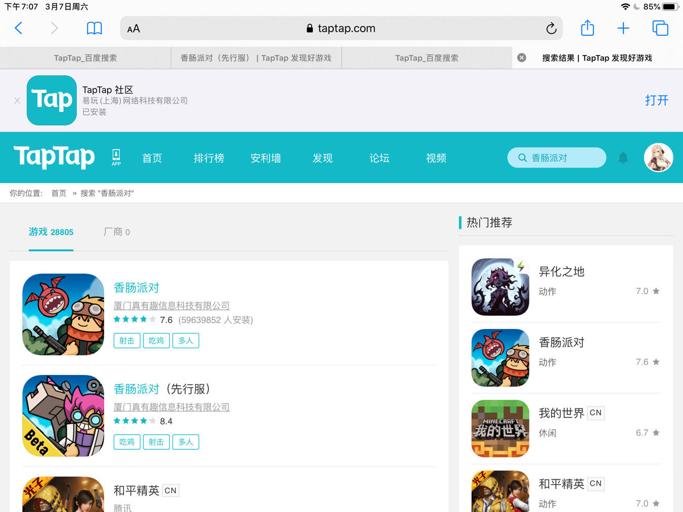The height and width of the screenshot is (512, 683).
Task: Open 香肠派对 title in 热门推荐
Action: click(x=562, y=342)
